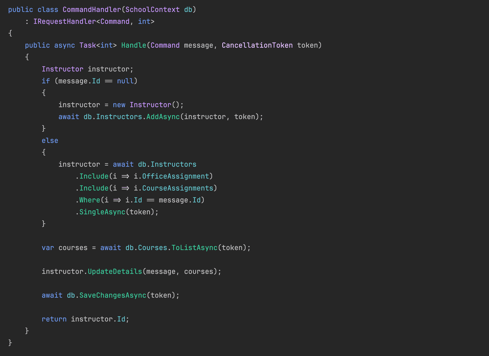Click 'new Instructor()' constructor call

coord(146,105)
